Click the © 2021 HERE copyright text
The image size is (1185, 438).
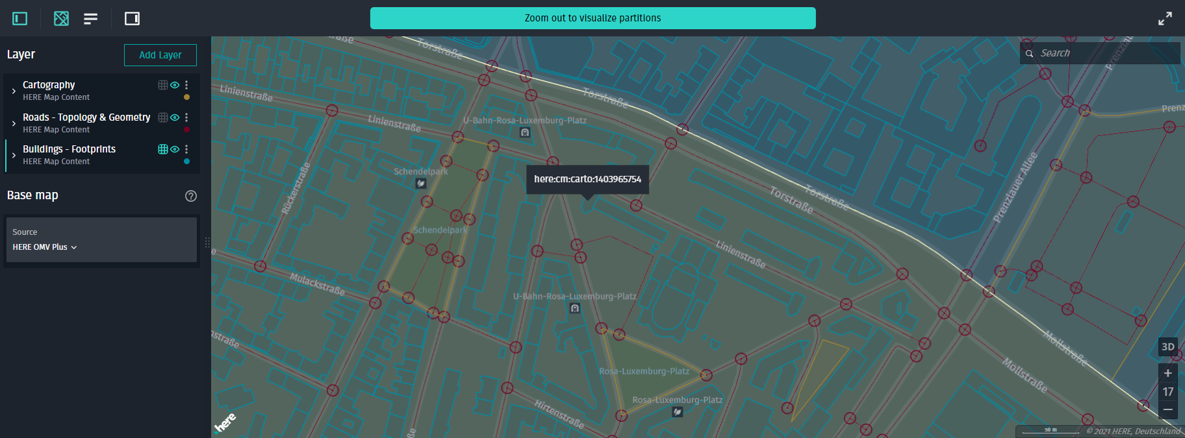1133,431
